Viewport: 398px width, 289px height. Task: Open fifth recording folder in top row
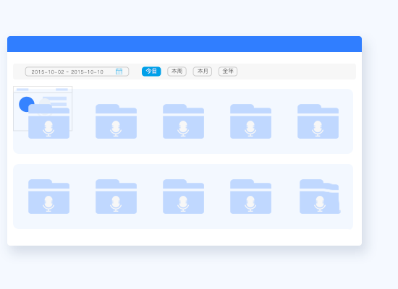[x=318, y=121]
